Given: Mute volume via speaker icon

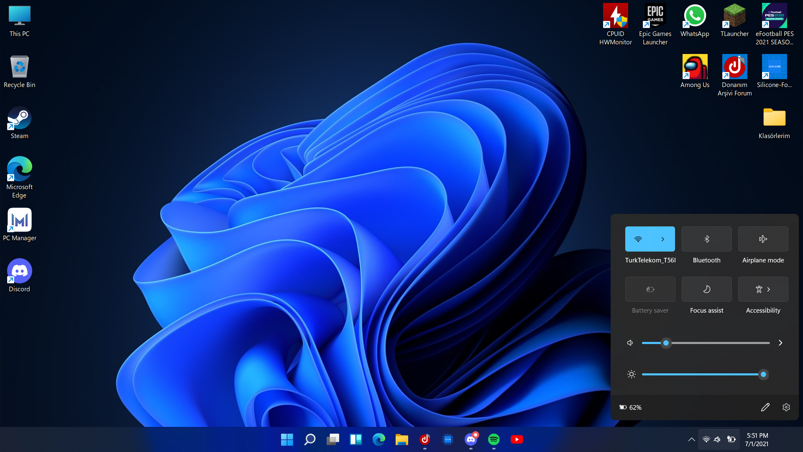Looking at the screenshot, I should pyautogui.click(x=630, y=343).
